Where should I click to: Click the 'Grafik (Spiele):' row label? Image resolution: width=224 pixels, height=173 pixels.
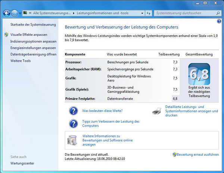[77, 89]
